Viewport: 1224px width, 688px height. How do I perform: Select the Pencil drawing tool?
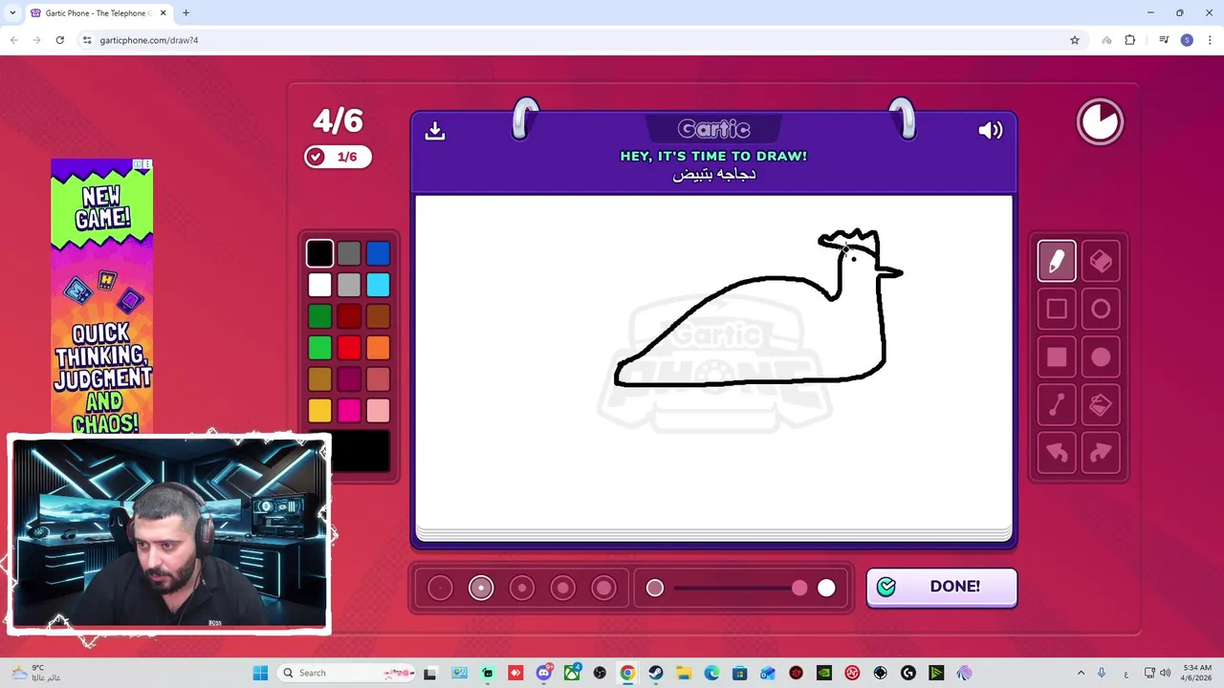pos(1057,261)
